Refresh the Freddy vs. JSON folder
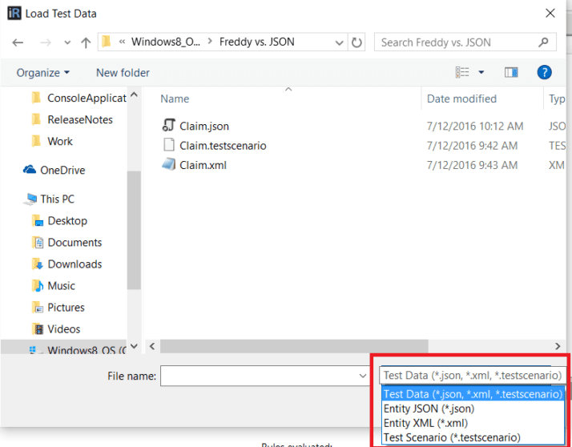 (357, 42)
